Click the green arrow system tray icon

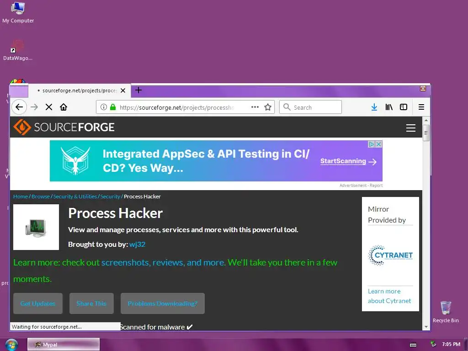433,344
